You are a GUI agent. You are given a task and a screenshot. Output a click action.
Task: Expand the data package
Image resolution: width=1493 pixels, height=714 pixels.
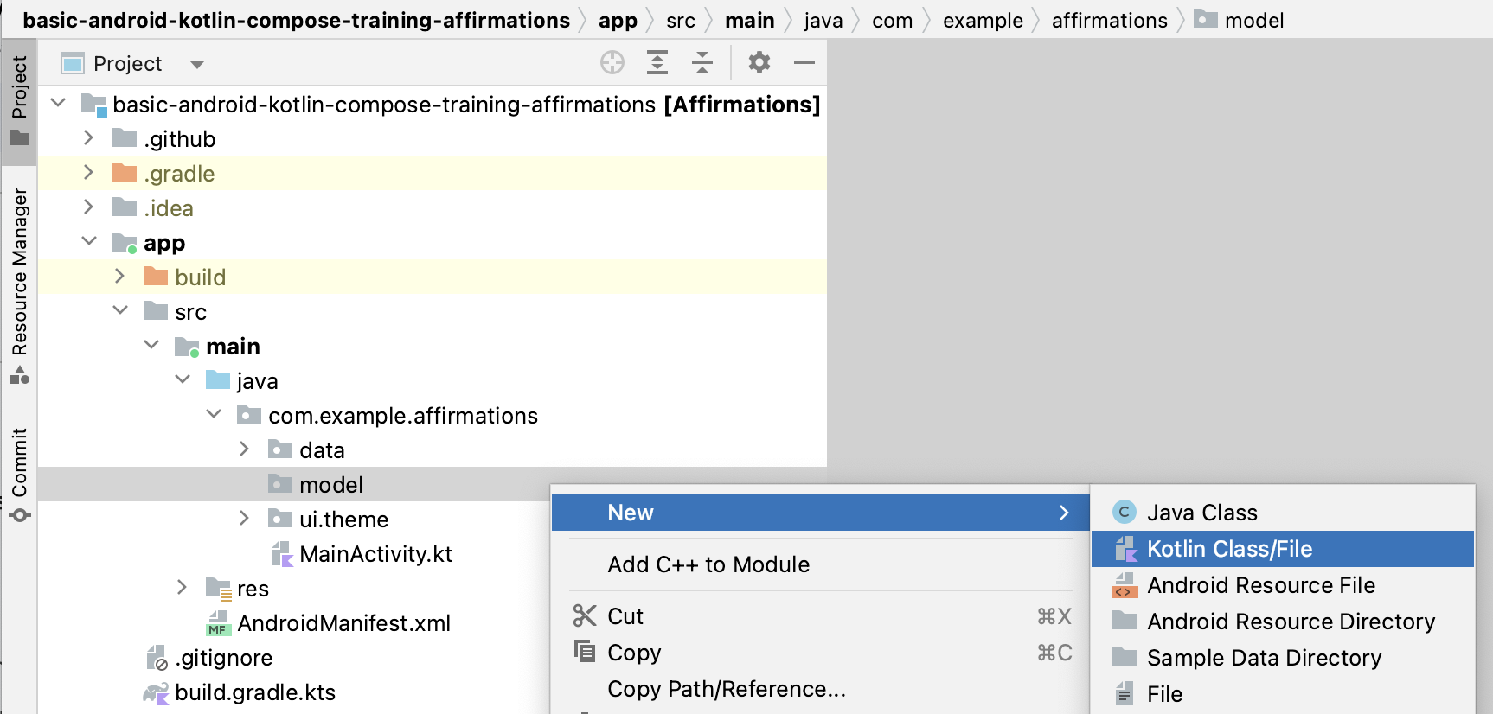coord(244,449)
